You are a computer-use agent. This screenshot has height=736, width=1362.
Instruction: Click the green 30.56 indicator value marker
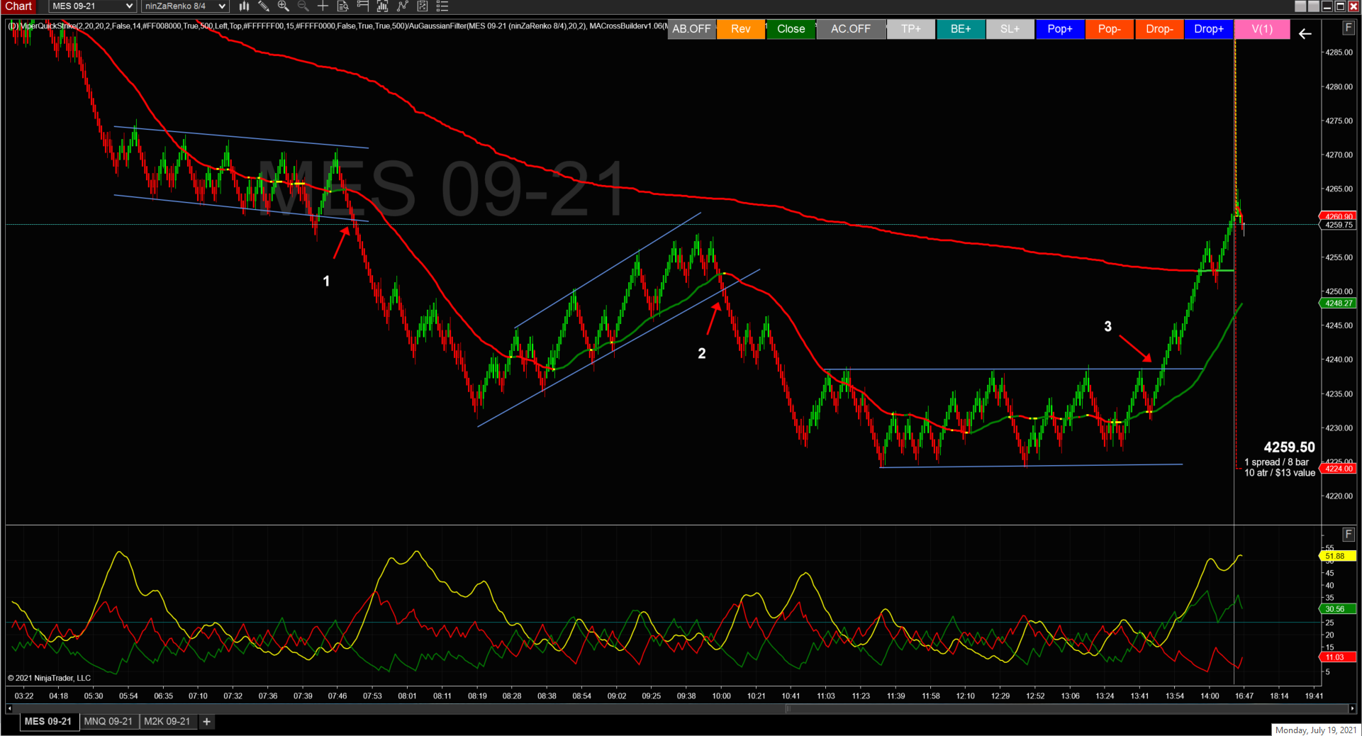pyautogui.click(x=1338, y=609)
